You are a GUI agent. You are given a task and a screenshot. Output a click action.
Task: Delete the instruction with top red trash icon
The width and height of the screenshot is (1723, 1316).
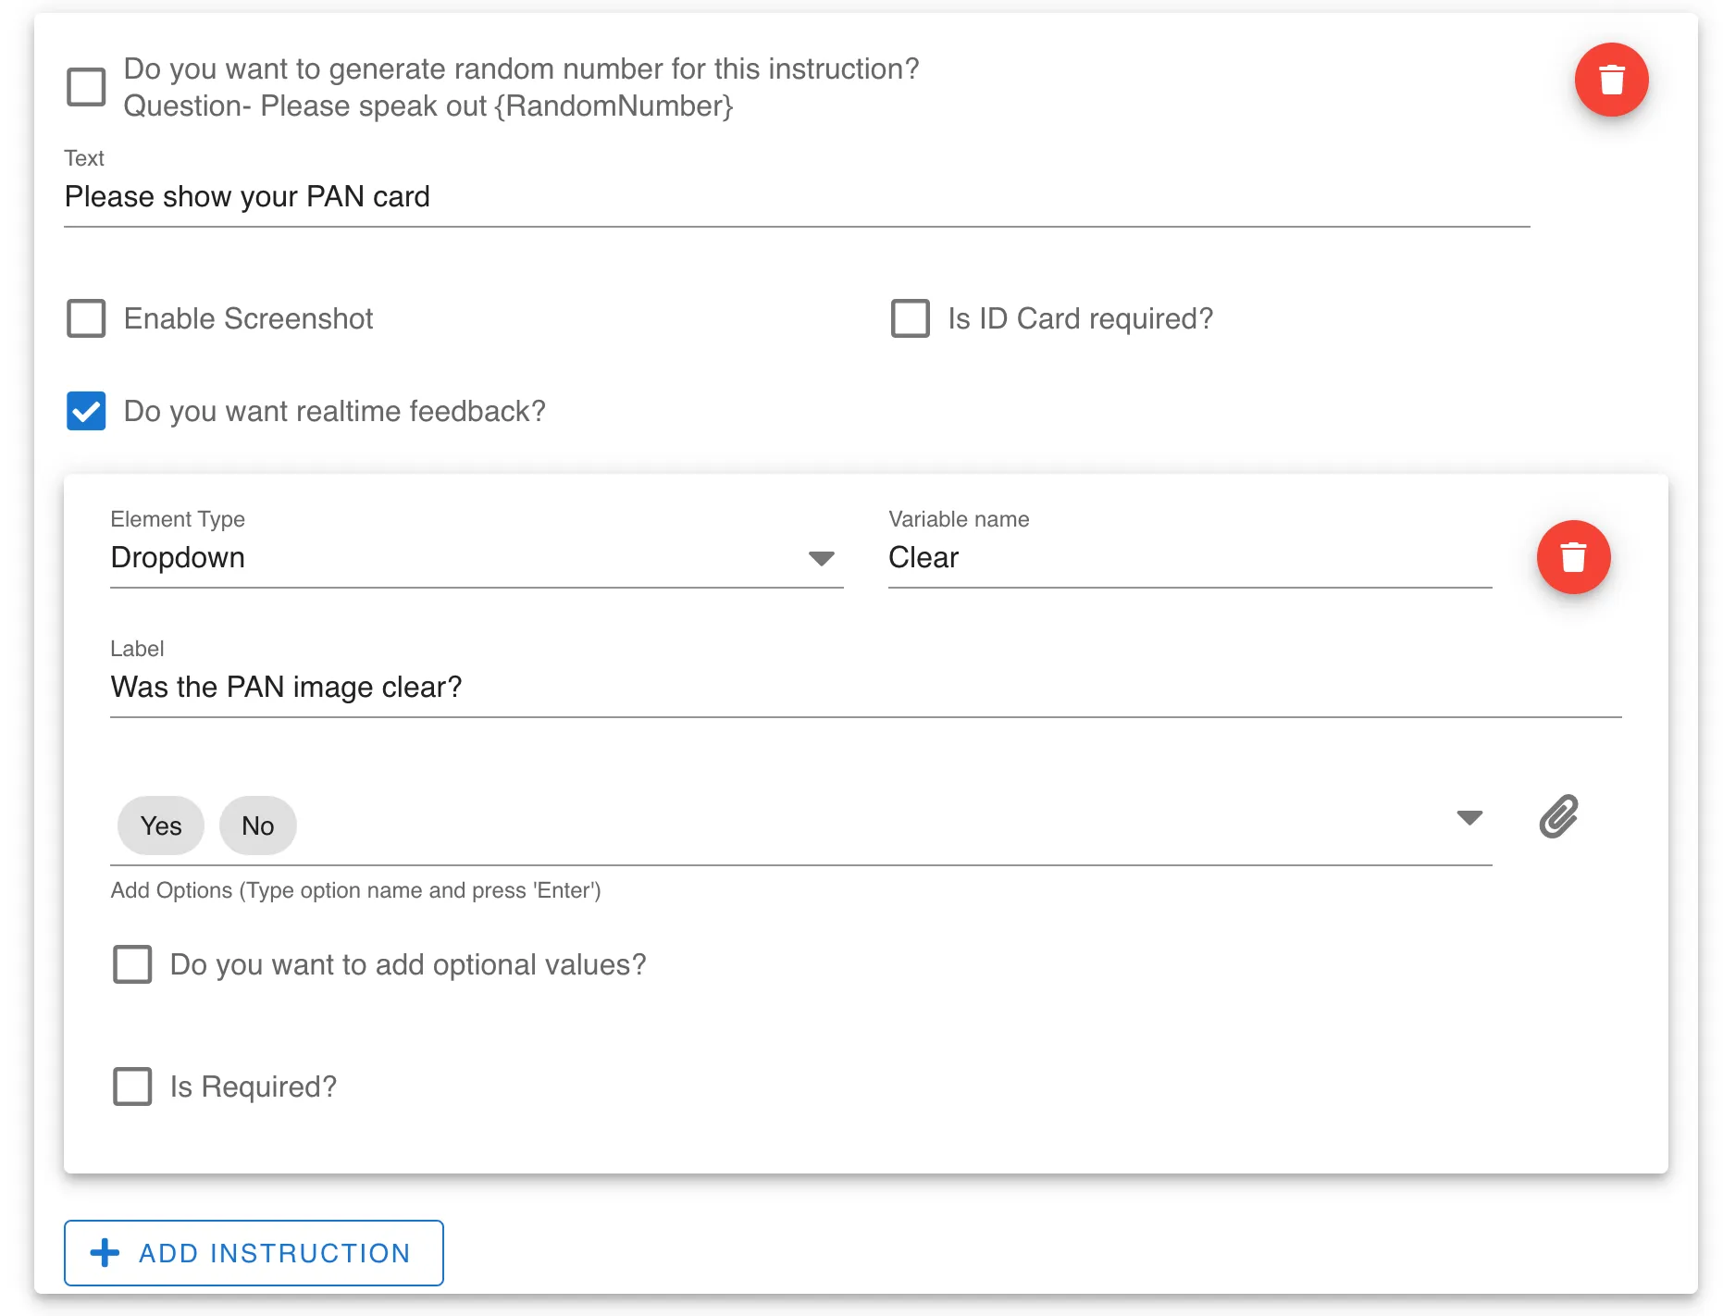[x=1611, y=80]
